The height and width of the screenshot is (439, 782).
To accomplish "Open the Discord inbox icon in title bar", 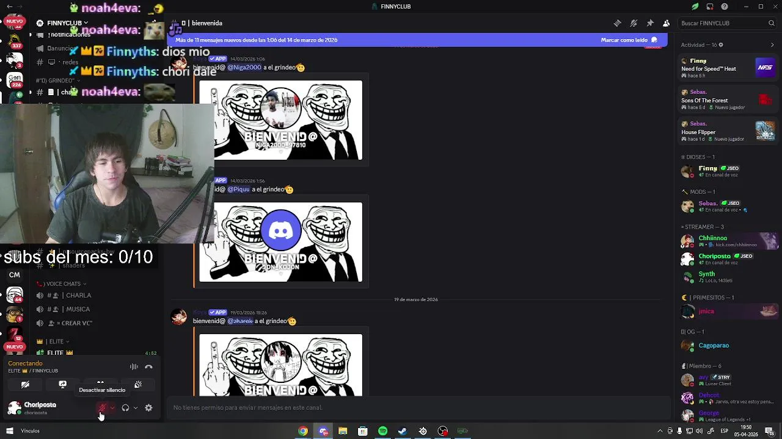I will (710, 7).
